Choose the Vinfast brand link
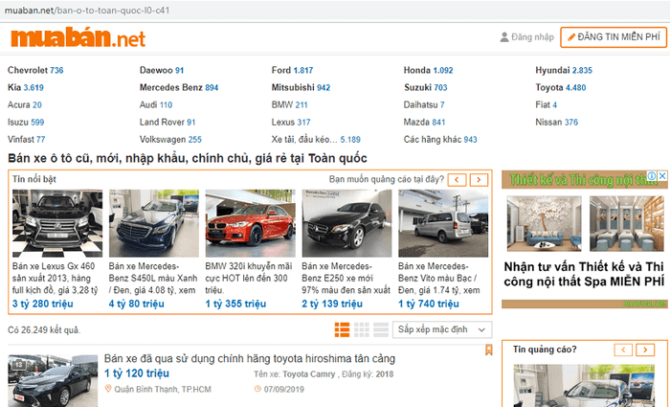670x407 pixels. [26, 139]
